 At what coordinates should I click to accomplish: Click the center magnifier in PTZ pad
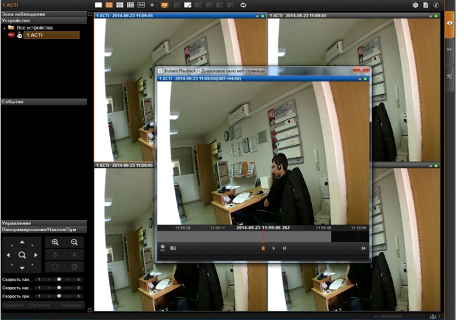(x=22, y=255)
